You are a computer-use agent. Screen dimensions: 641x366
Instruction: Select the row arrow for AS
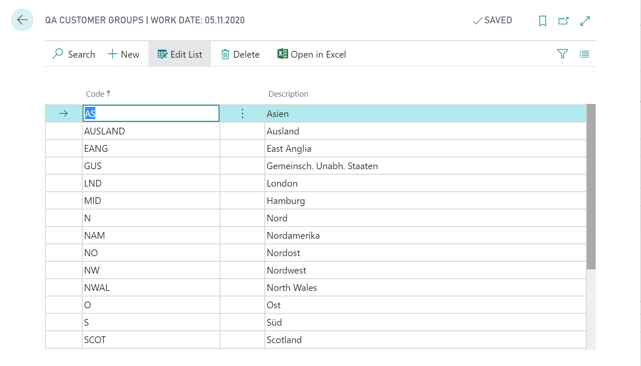[64, 113]
